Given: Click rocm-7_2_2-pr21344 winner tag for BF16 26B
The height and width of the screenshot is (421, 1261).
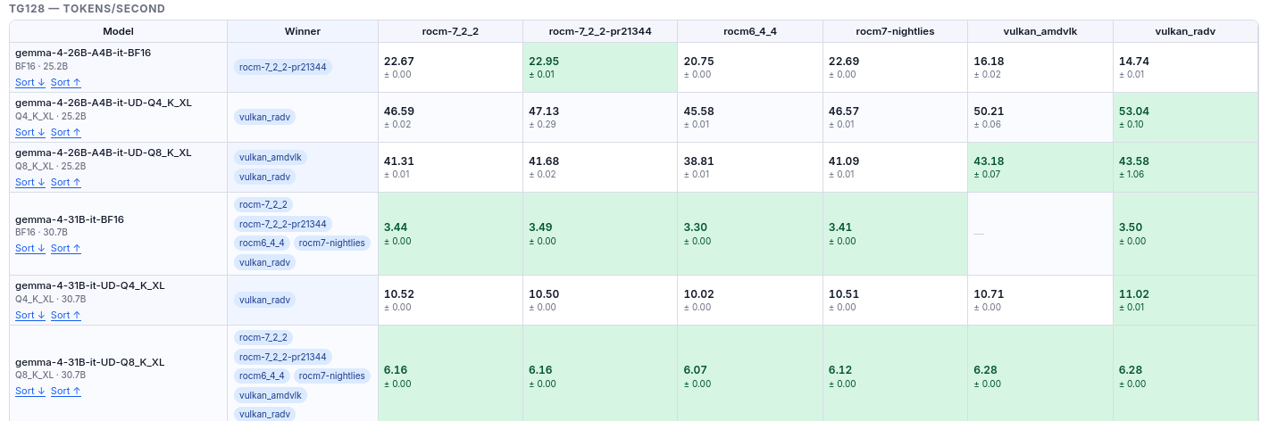Looking at the screenshot, I should pos(282,67).
